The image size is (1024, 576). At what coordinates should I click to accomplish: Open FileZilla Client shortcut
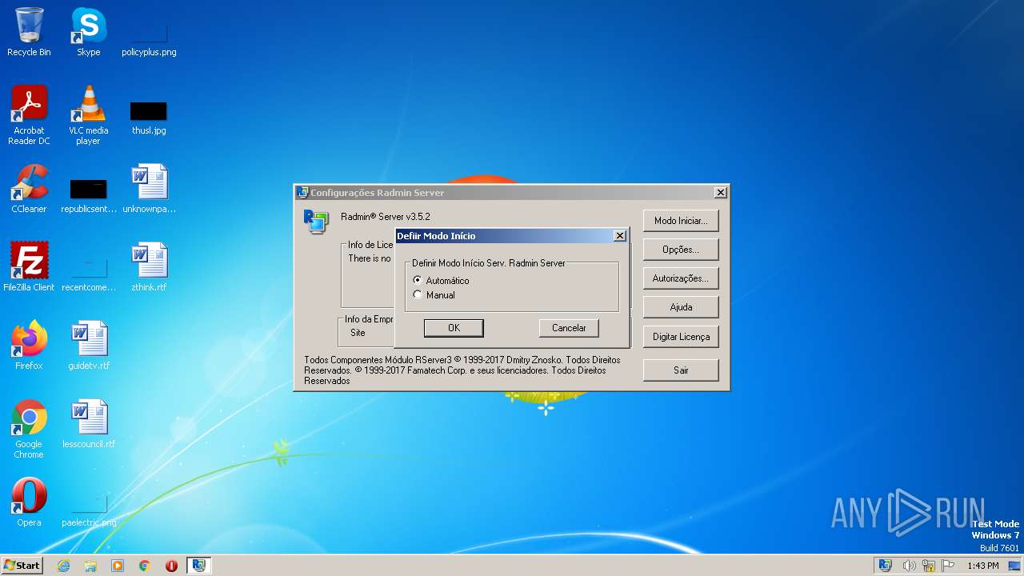point(29,267)
